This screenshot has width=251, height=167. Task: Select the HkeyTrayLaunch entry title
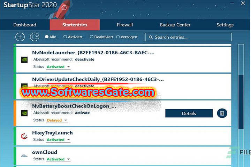pos(52,133)
